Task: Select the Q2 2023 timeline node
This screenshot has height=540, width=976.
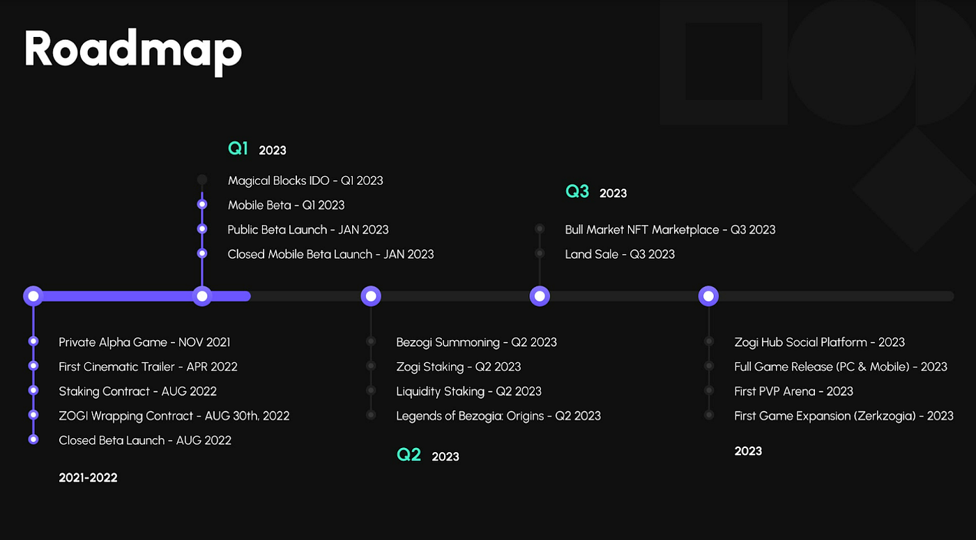Action: tap(370, 295)
